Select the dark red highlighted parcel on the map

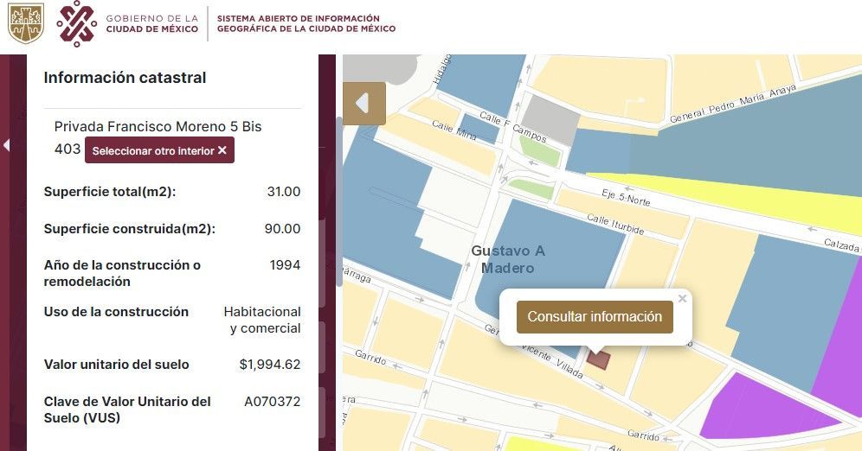[x=599, y=359]
